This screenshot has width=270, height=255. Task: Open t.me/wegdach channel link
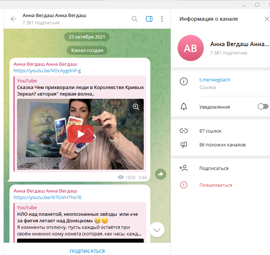click(215, 80)
